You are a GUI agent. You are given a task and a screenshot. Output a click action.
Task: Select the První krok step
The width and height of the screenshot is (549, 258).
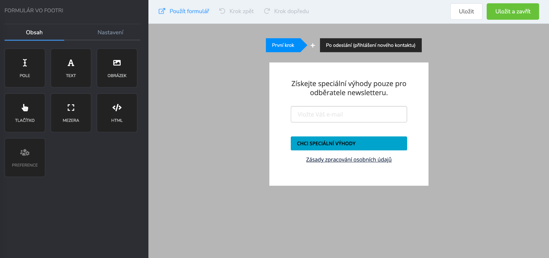[x=286, y=45]
